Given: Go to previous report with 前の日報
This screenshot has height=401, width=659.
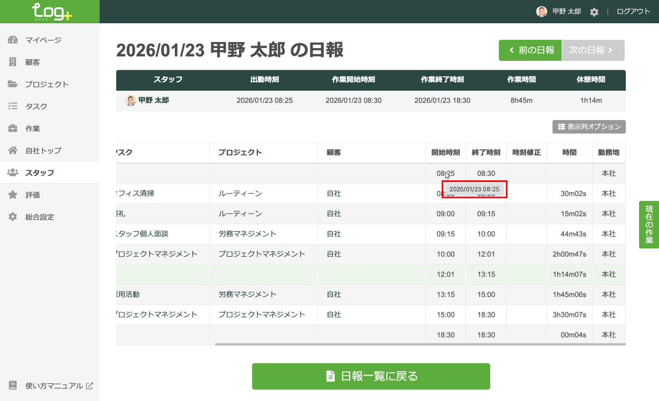Looking at the screenshot, I should [x=530, y=50].
